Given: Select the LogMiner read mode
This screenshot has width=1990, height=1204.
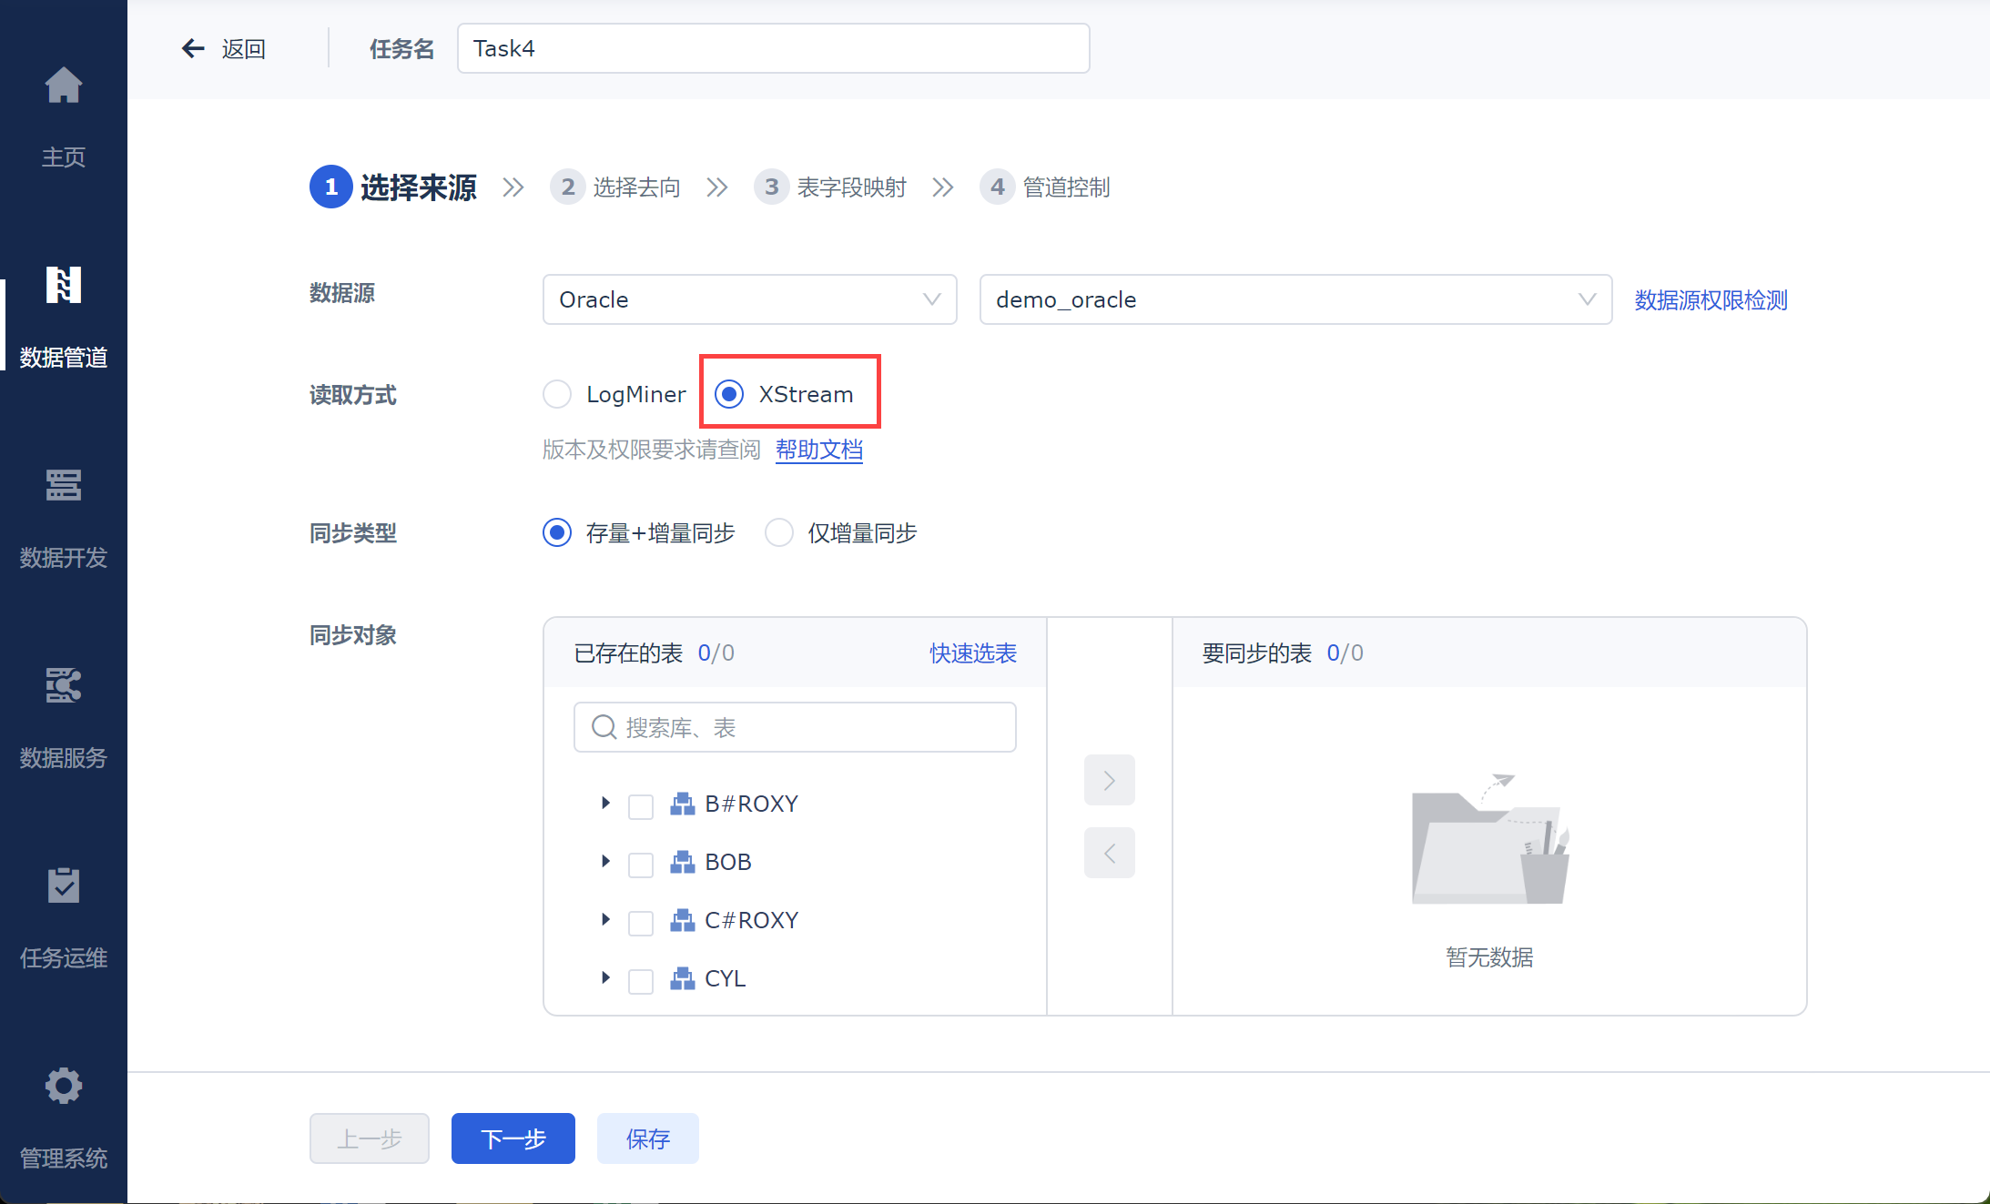Looking at the screenshot, I should [557, 394].
